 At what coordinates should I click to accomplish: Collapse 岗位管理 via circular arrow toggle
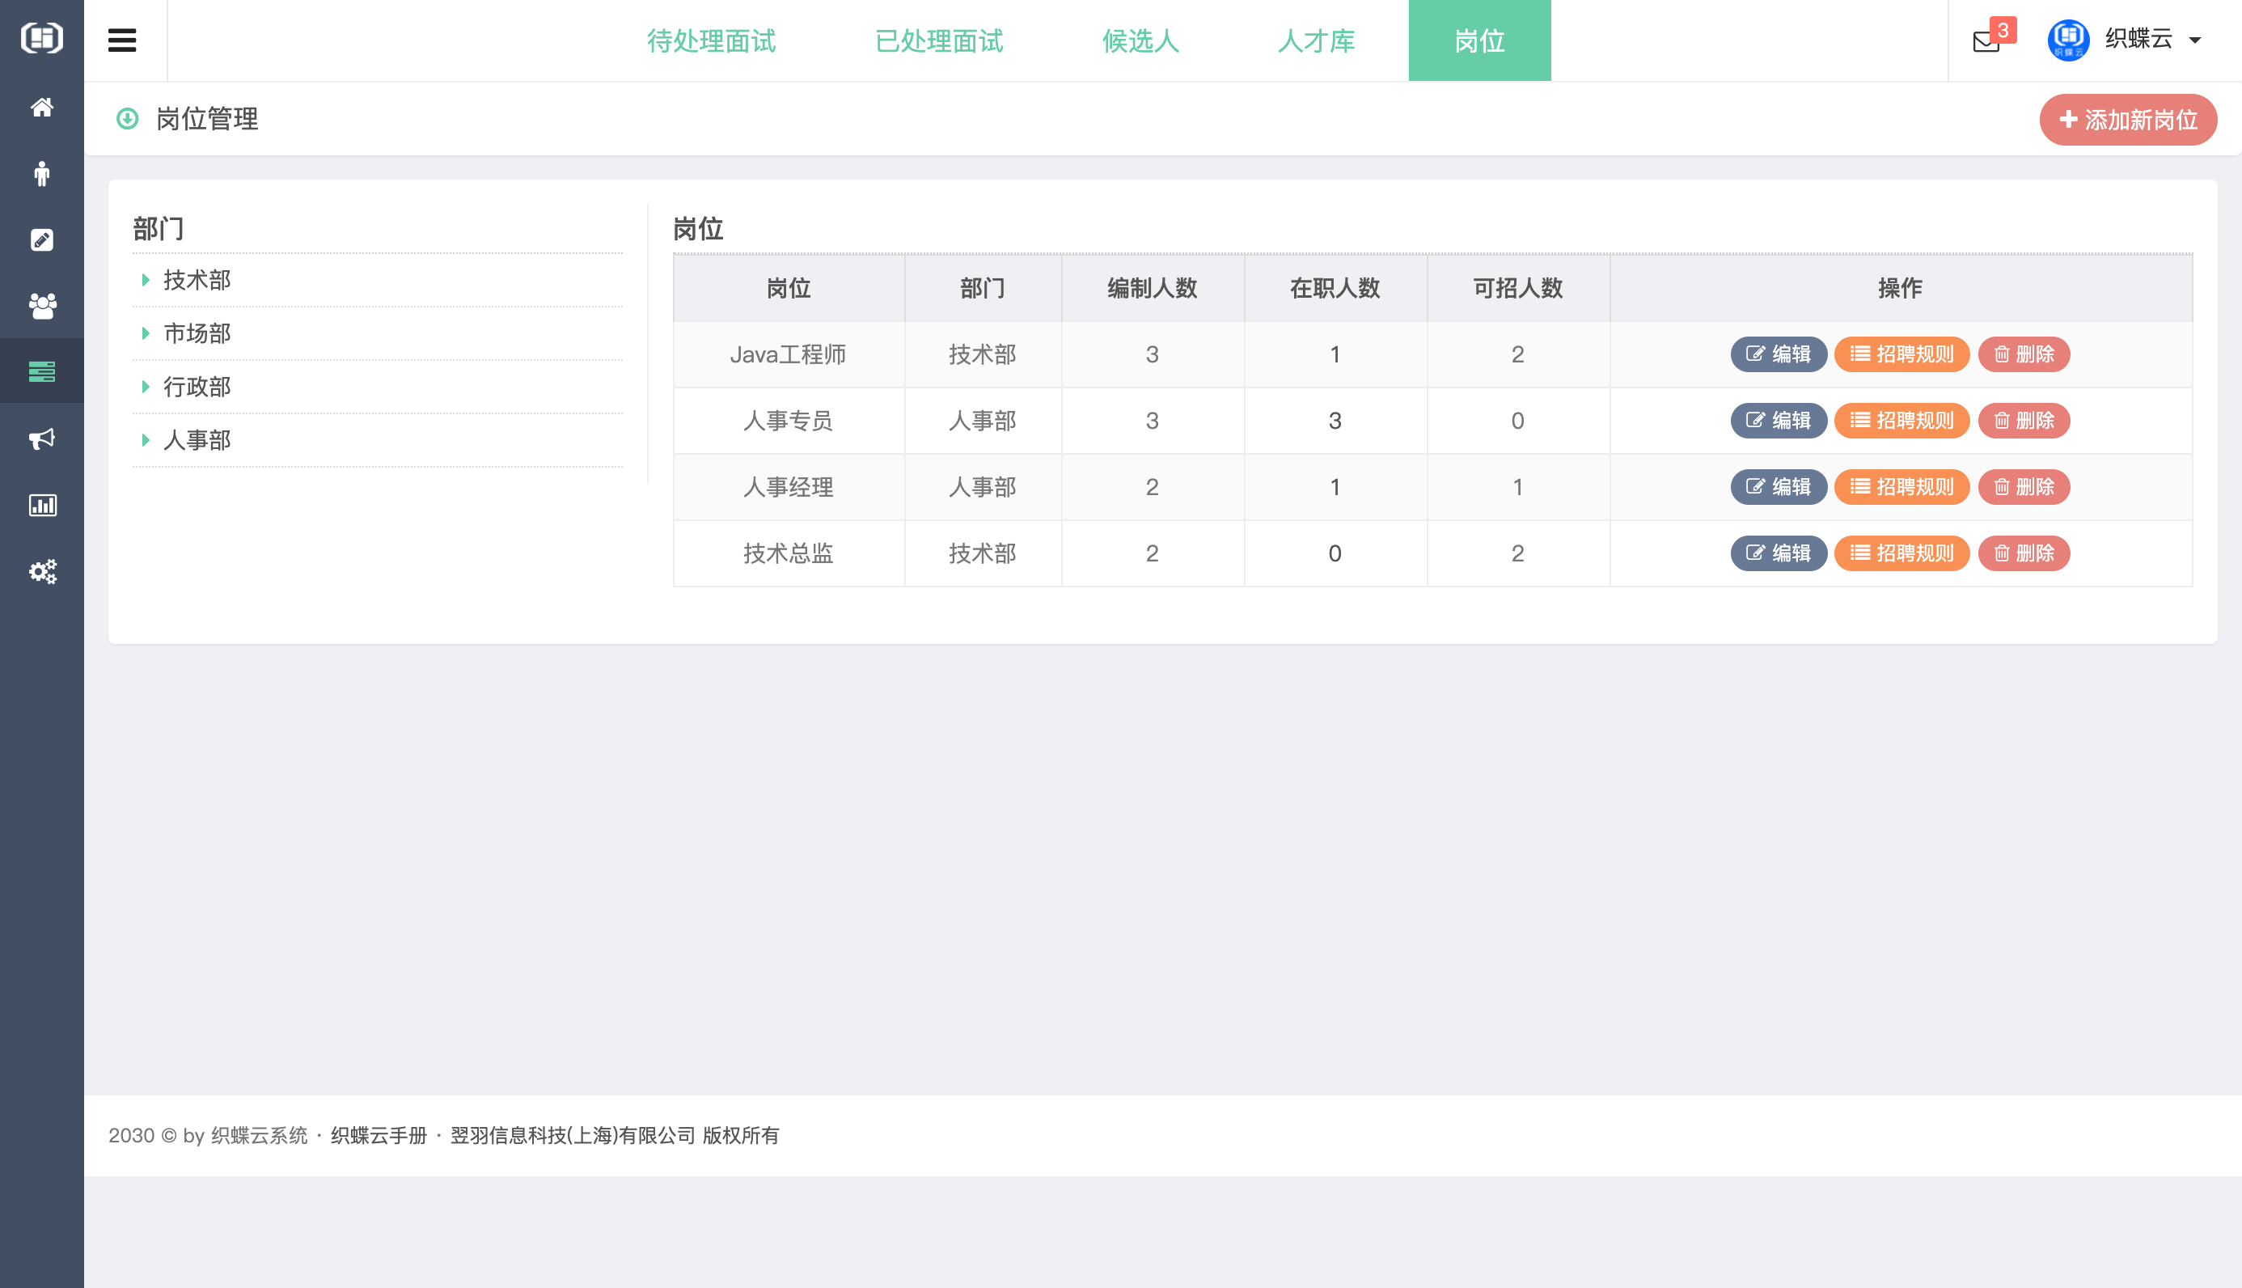(x=127, y=119)
